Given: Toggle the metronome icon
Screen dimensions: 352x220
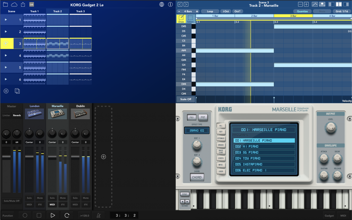Looking at the screenshot, I should [98, 215].
